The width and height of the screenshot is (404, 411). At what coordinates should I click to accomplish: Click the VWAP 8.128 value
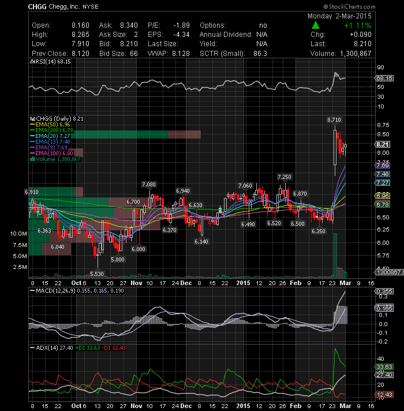pos(181,54)
